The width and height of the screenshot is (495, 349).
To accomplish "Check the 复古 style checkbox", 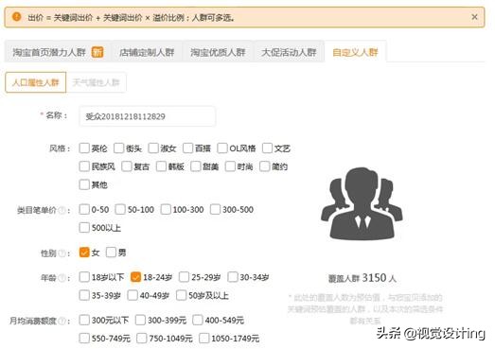I will click(127, 166).
